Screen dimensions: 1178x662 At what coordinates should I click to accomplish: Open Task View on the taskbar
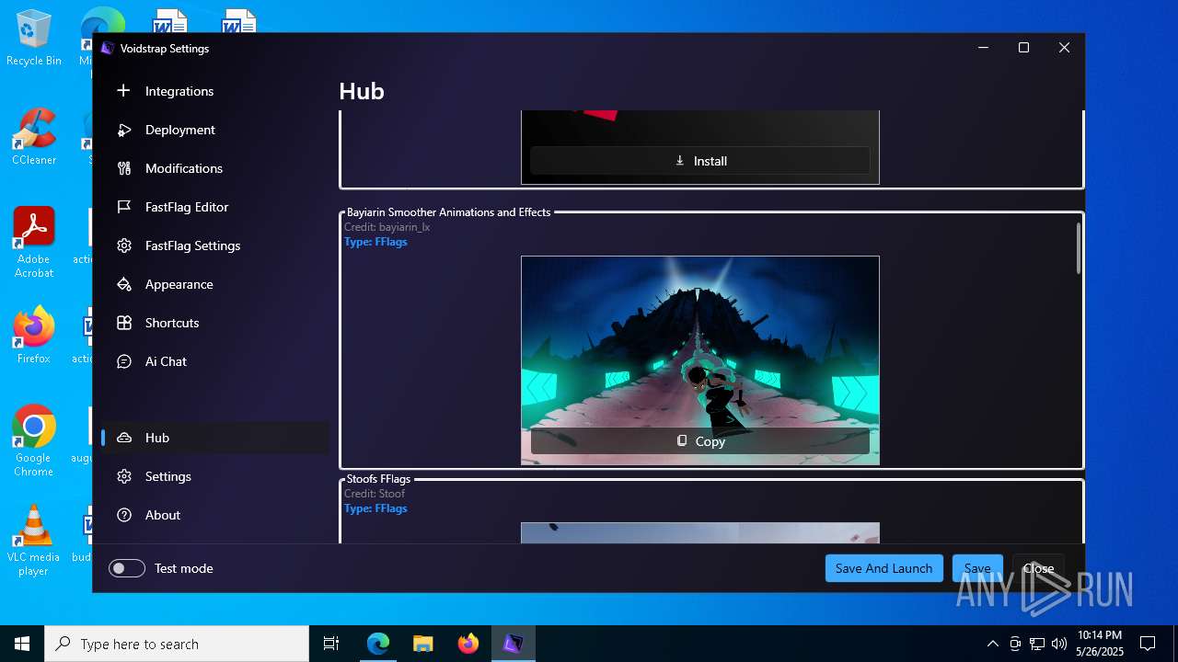tap(331, 644)
